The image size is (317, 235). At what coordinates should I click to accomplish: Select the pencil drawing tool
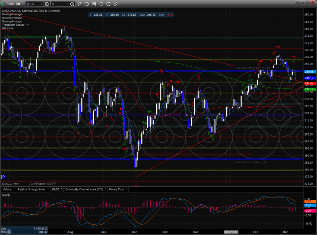pos(79,4)
